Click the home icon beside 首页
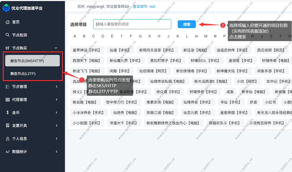Image resolution: width=292 pixels, height=172 pixels. 8,22
